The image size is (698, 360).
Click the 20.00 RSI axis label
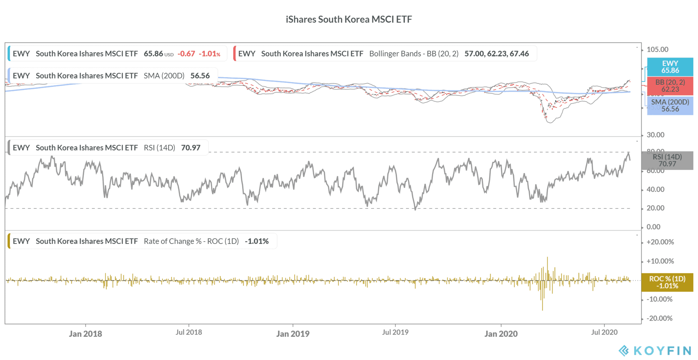tap(655, 208)
